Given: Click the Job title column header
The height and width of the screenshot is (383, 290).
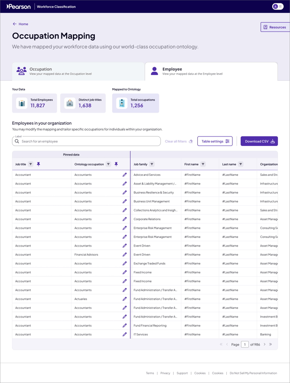Looking at the screenshot, I should 20,164.
